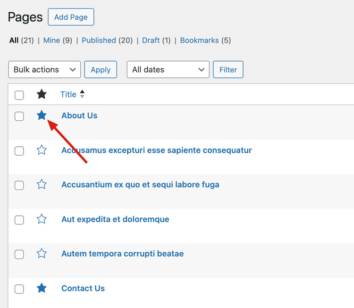354x308 pixels.
Task: Bookmark the Accusamus excepturi page with its star
Action: click(42, 150)
